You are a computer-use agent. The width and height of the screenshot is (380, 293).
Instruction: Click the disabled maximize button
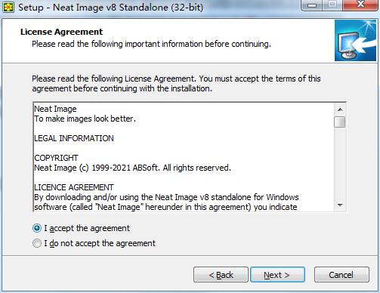click(x=332, y=5)
